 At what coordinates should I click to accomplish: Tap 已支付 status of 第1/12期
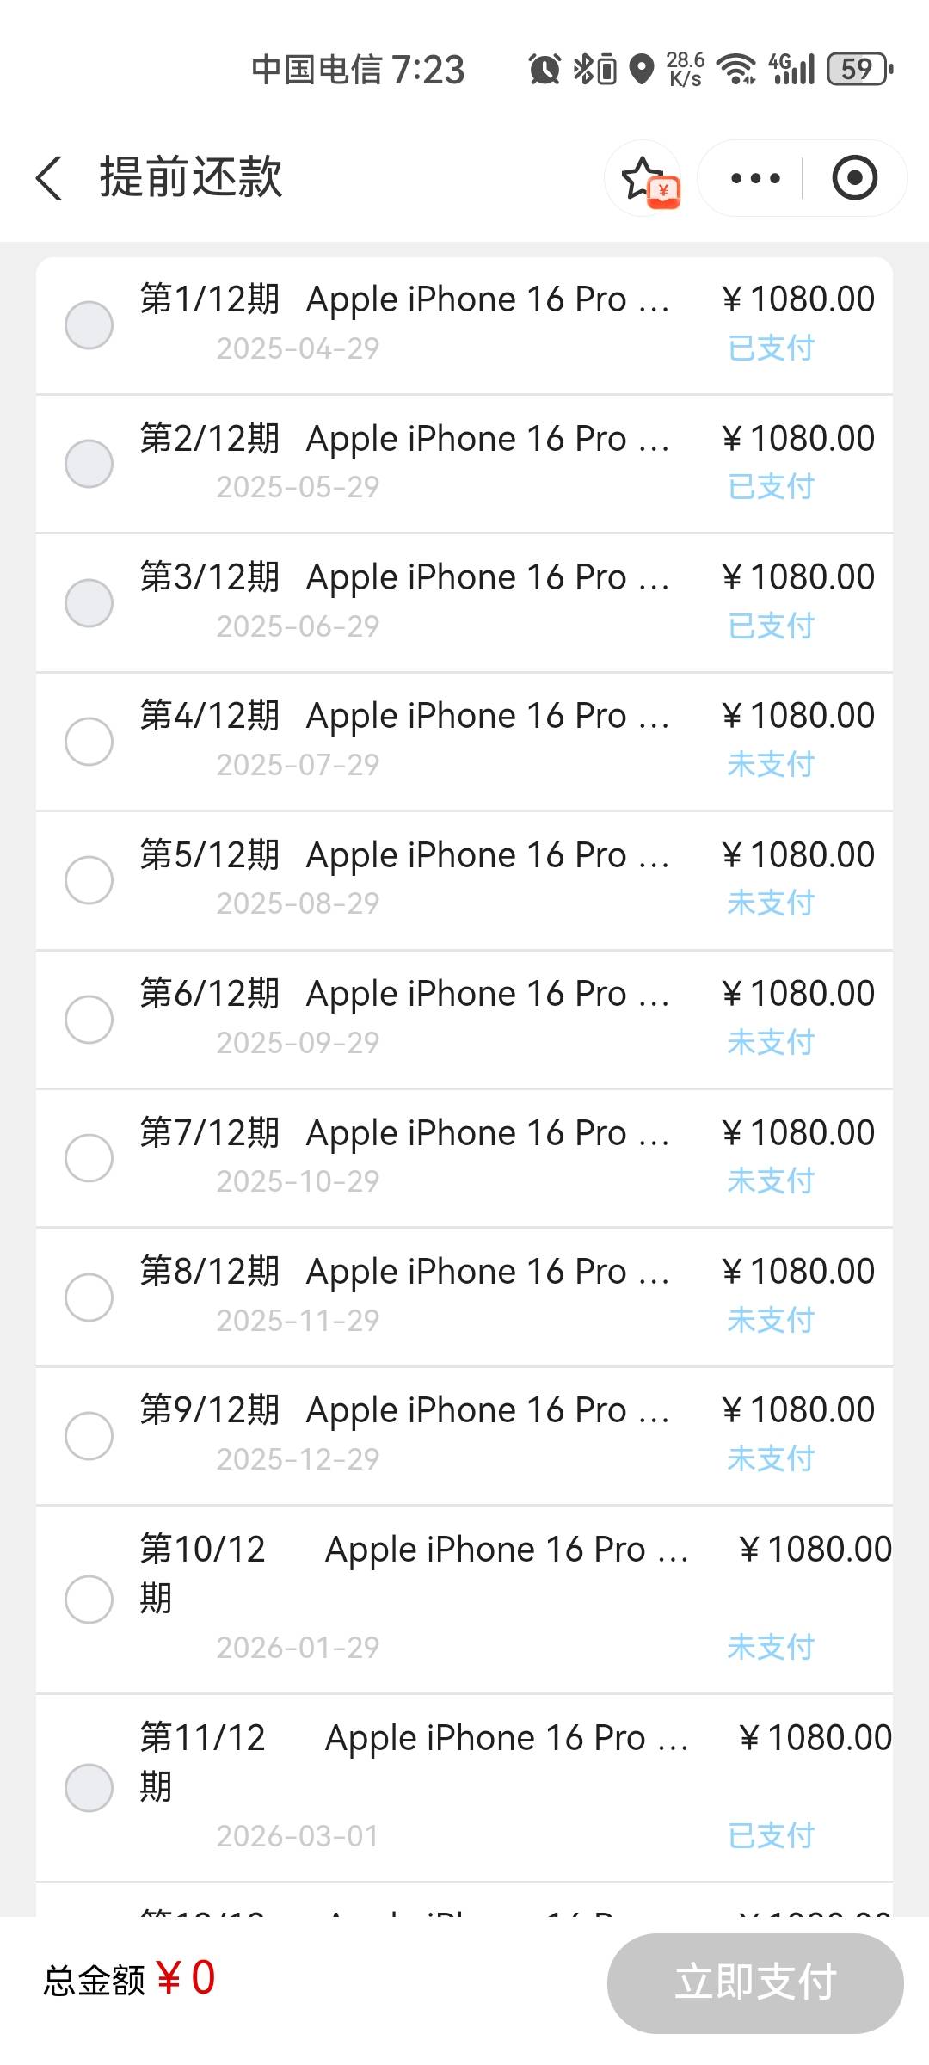pos(771,348)
